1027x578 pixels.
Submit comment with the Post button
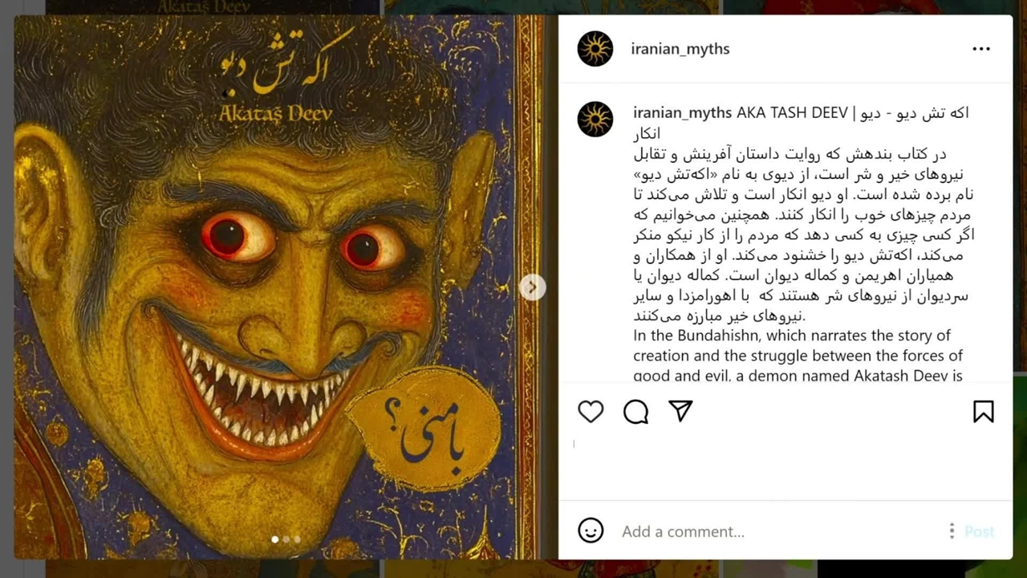click(x=979, y=531)
